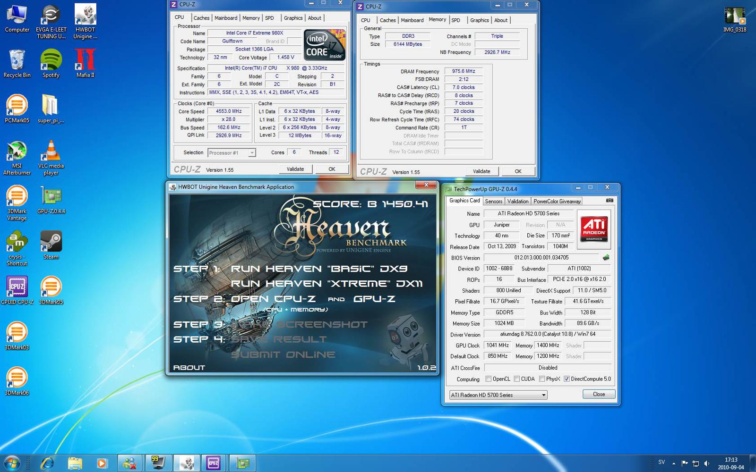Switch to Caches tab in left CPU-Z

click(201, 18)
